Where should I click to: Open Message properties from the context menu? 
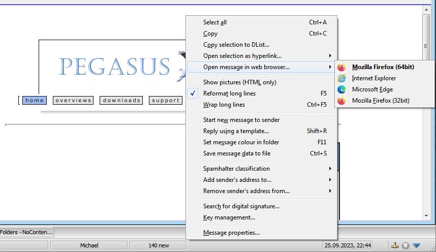[x=231, y=233]
